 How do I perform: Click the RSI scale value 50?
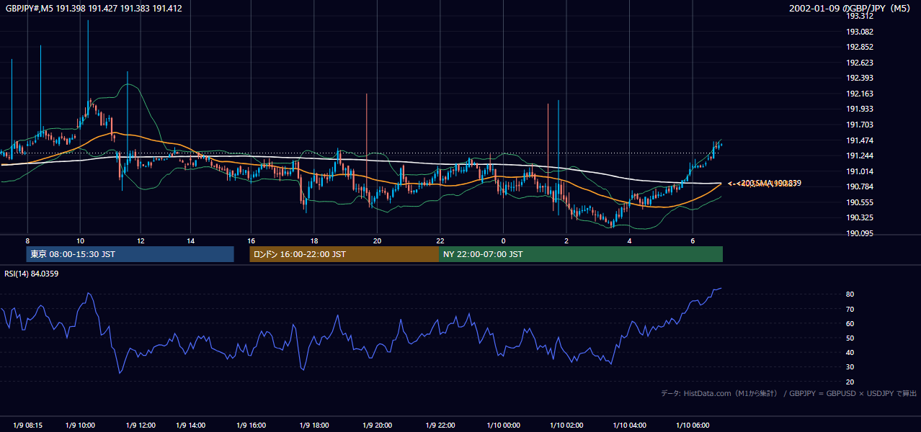coord(850,338)
